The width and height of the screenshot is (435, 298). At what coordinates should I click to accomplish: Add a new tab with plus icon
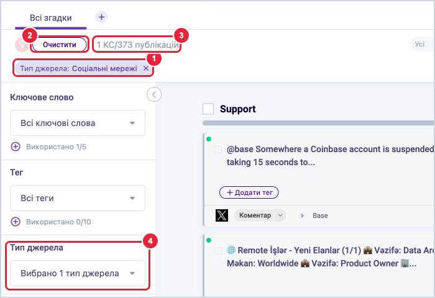click(101, 17)
